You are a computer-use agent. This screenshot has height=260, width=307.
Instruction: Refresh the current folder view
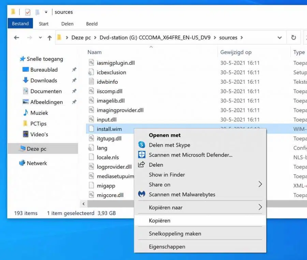[293, 37]
